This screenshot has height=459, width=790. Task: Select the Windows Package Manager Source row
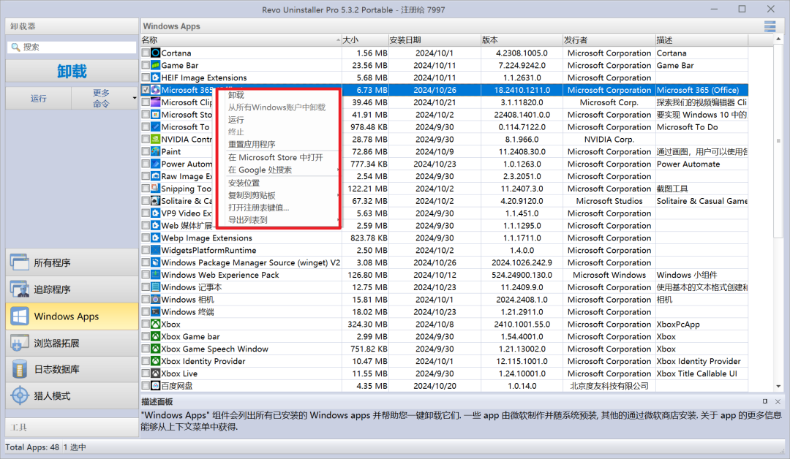pos(445,262)
